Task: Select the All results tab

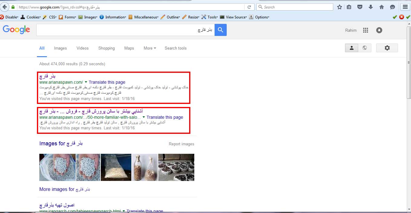Action: point(42,48)
